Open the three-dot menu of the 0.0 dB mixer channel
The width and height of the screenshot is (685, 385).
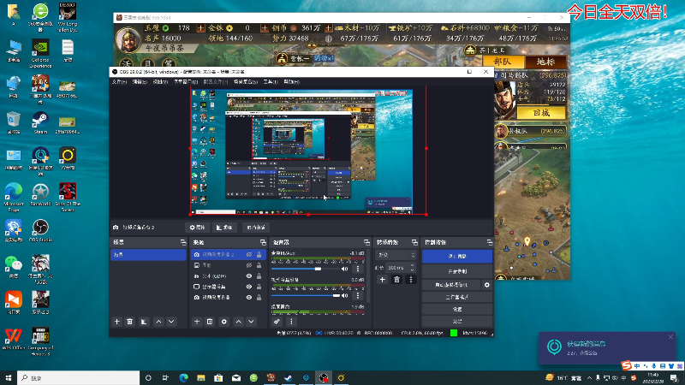358,295
